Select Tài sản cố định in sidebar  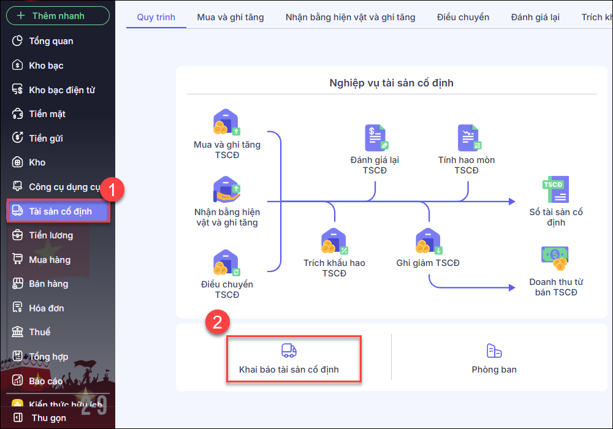(59, 211)
